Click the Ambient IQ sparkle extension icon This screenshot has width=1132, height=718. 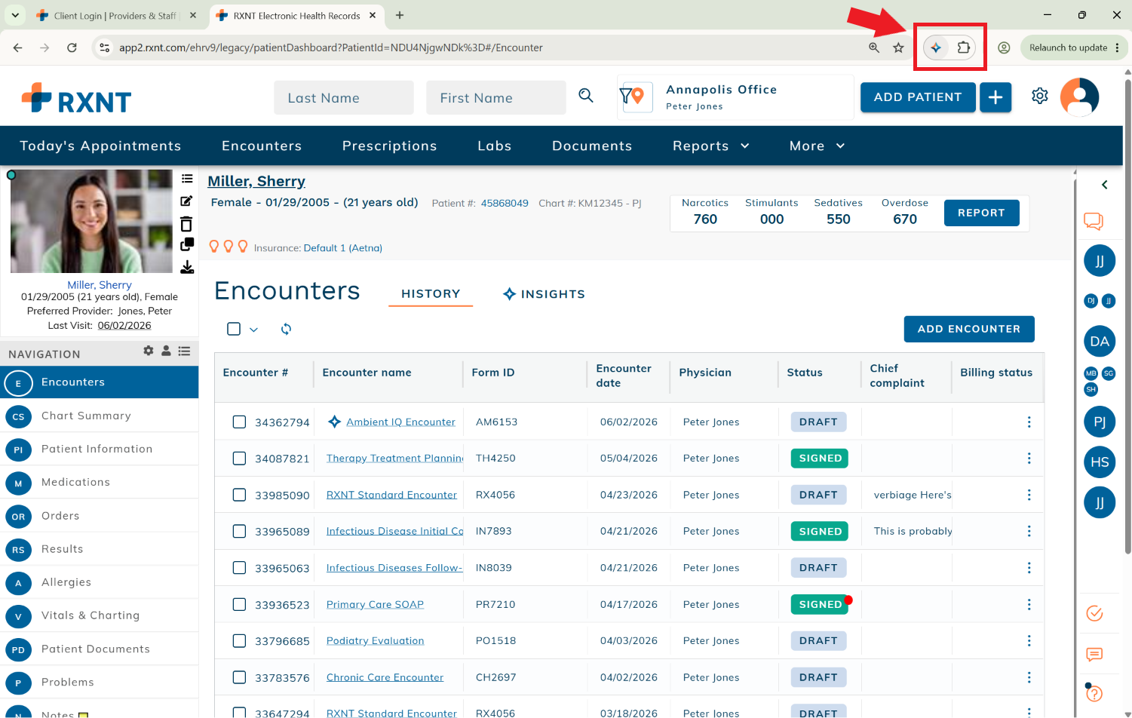(936, 48)
